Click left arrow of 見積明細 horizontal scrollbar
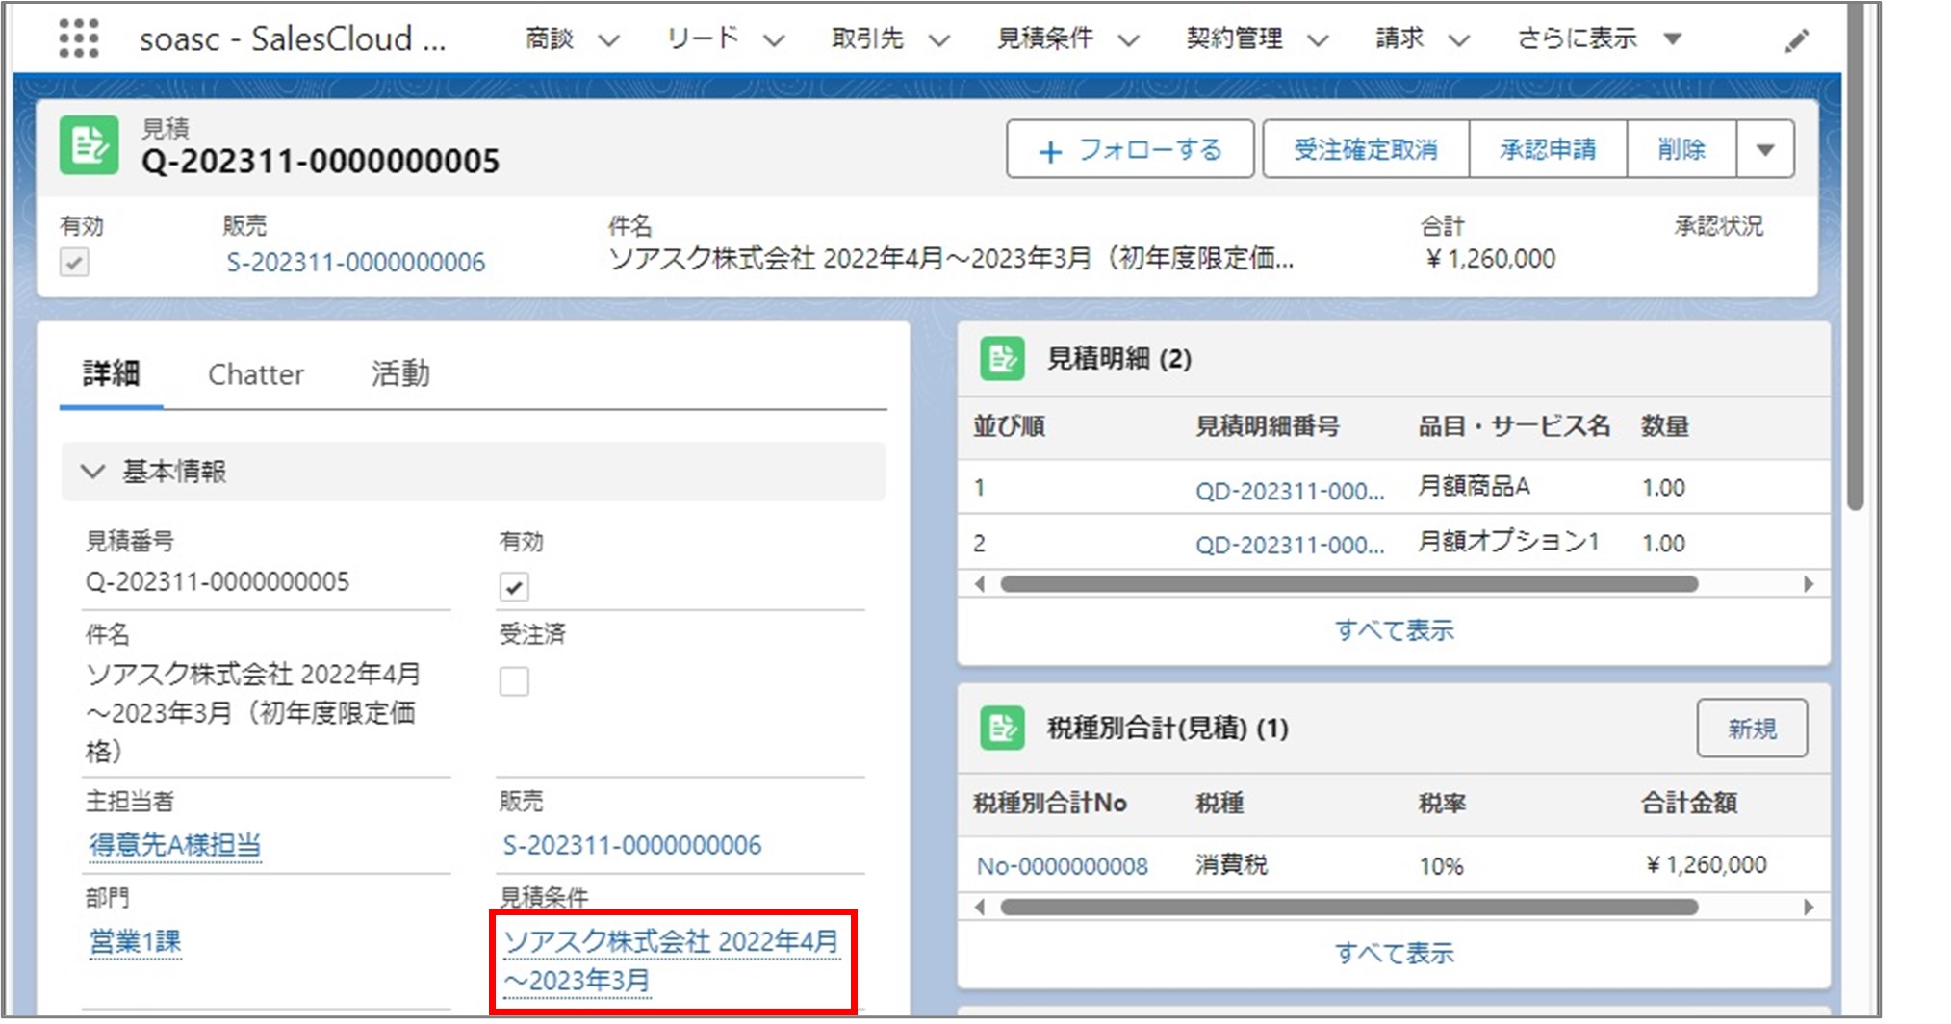Screen dimensions: 1951x1024 (980, 584)
